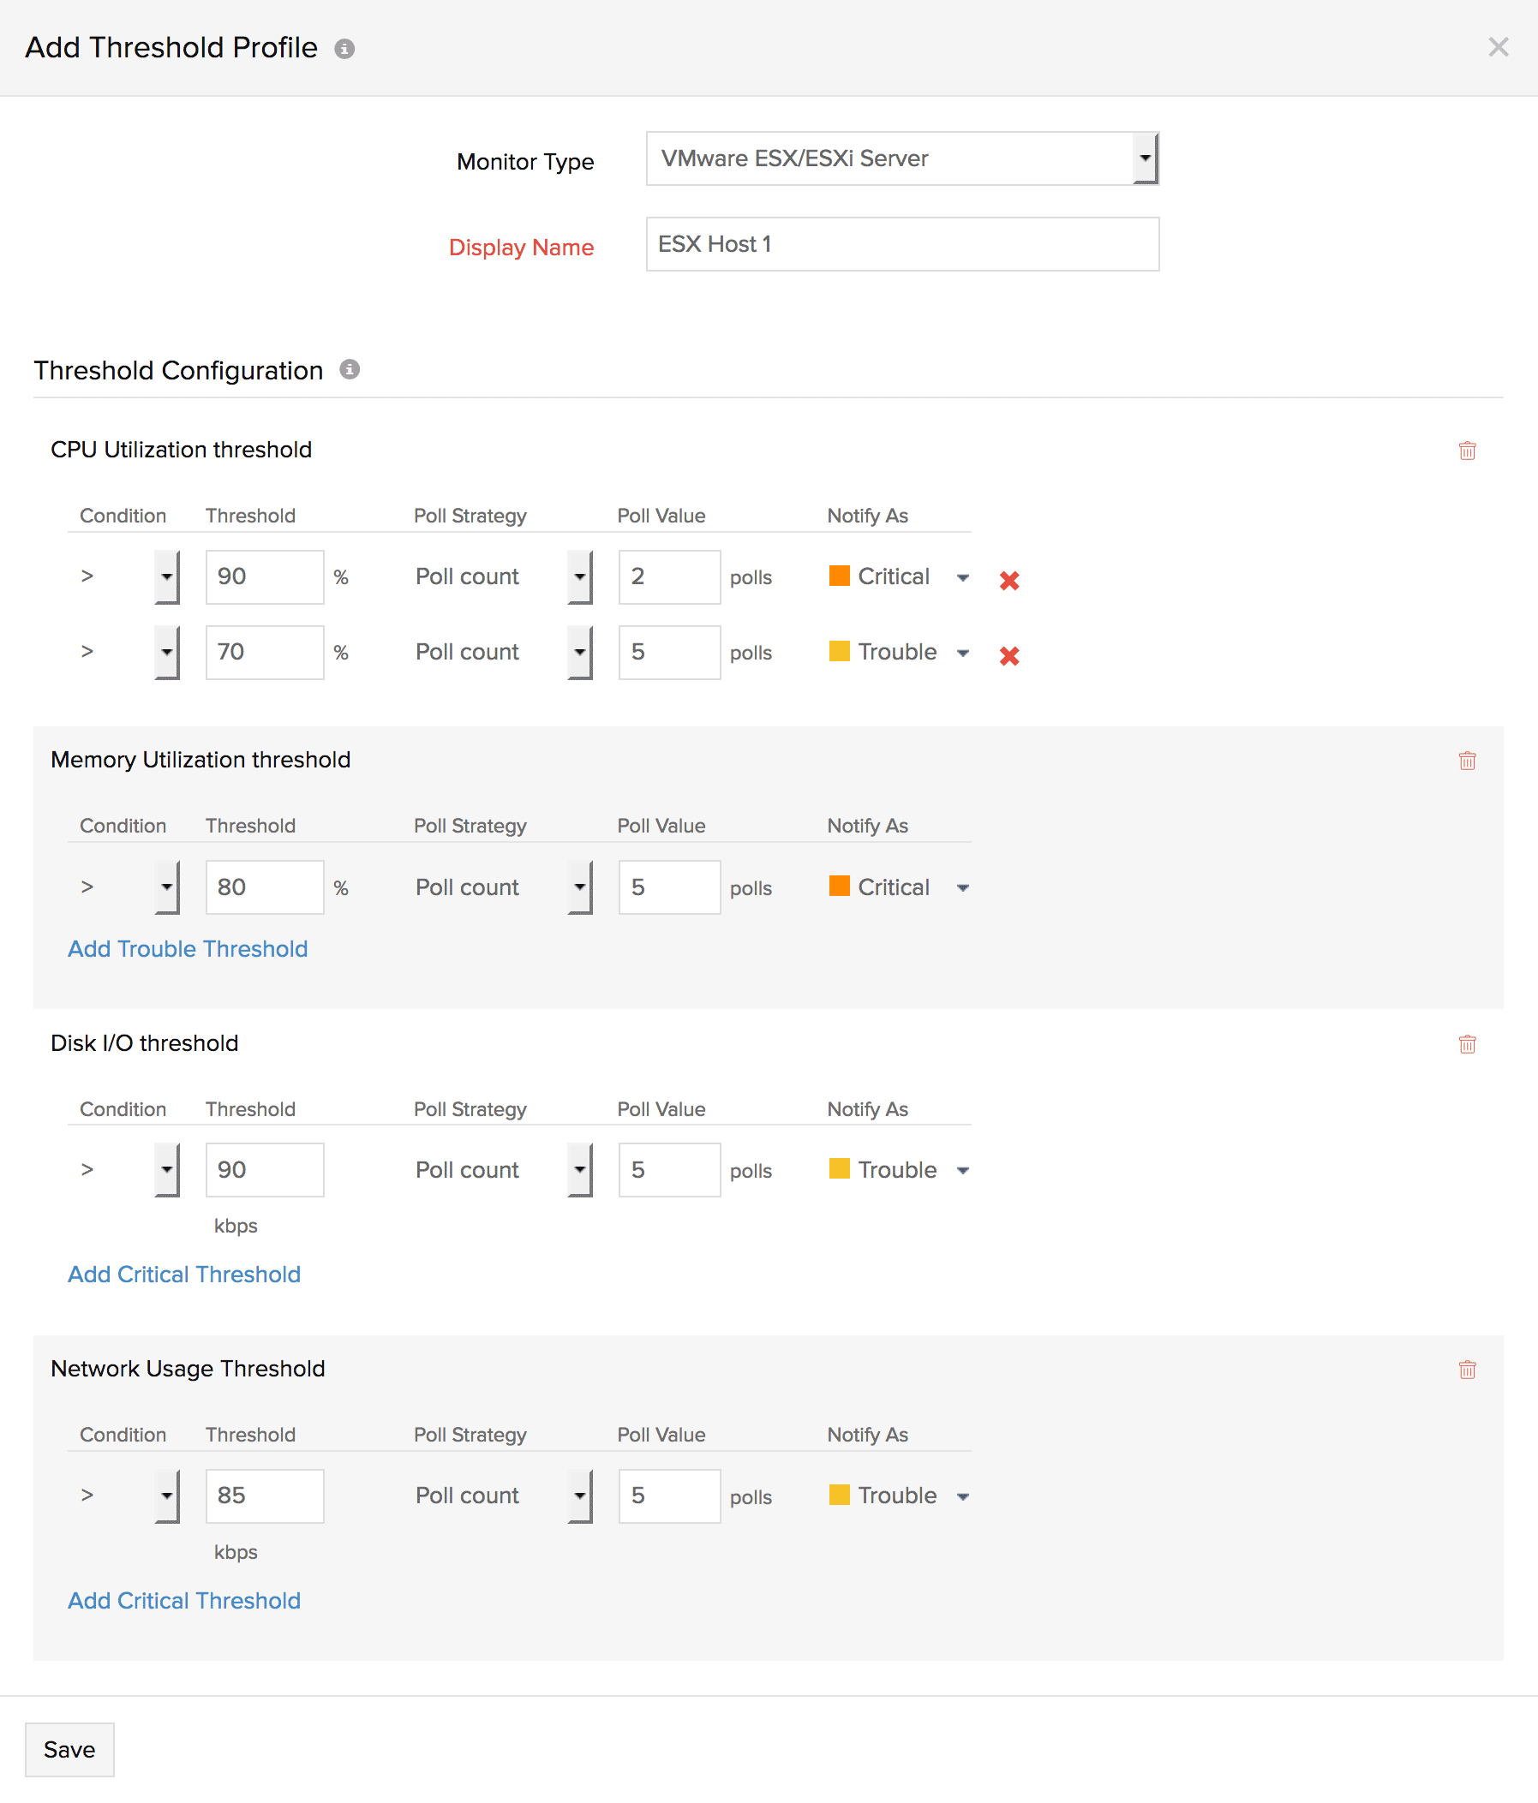Open Poll Strategy dropdown in Disk I/O row

coord(579,1169)
